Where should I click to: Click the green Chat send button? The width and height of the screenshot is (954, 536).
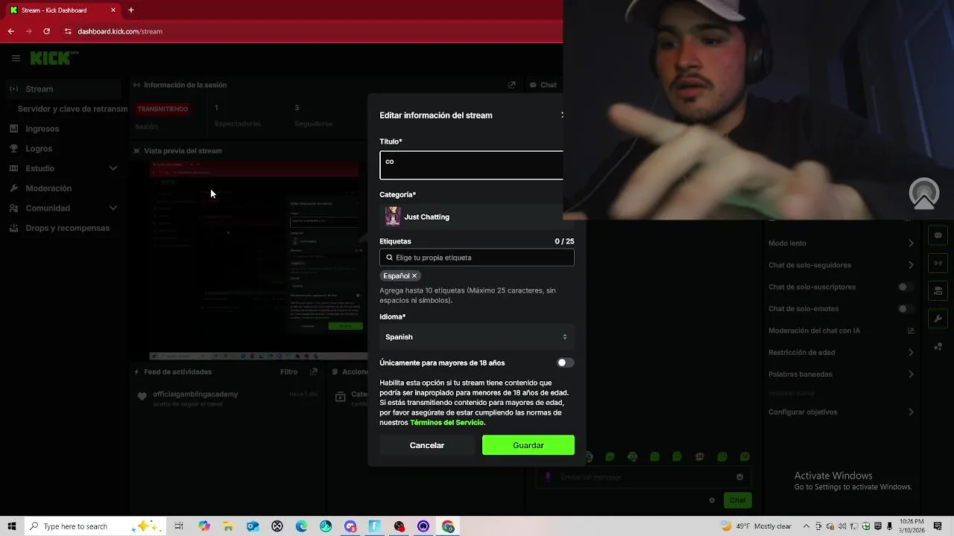[737, 500]
